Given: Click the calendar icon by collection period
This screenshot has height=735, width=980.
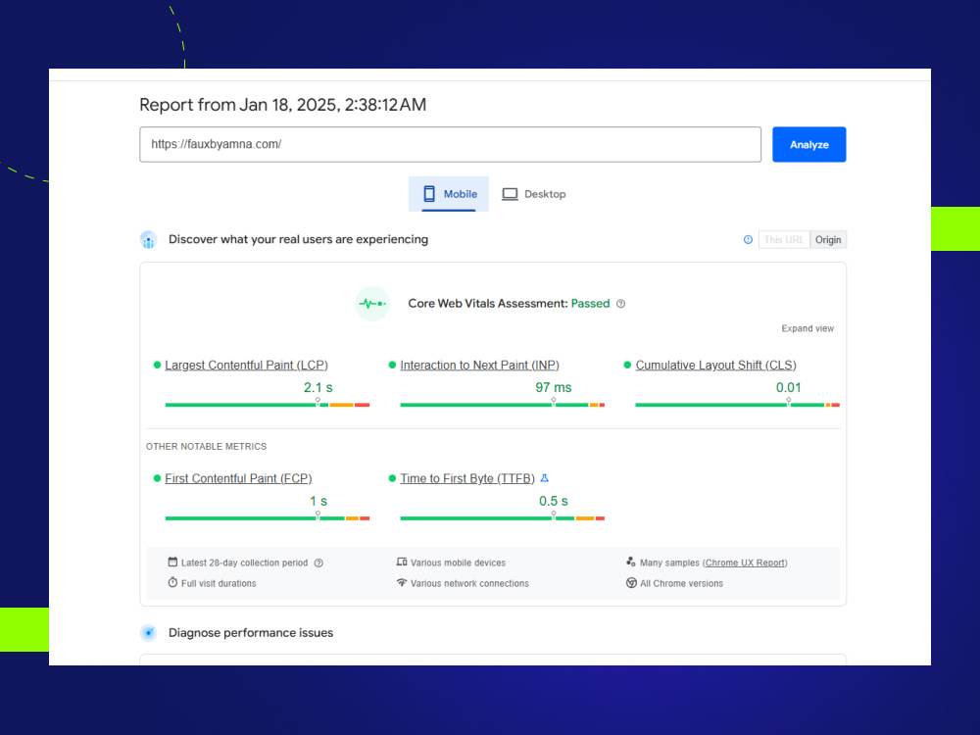Looking at the screenshot, I should pos(172,562).
